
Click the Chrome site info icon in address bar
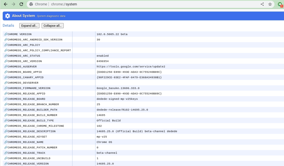31,4
